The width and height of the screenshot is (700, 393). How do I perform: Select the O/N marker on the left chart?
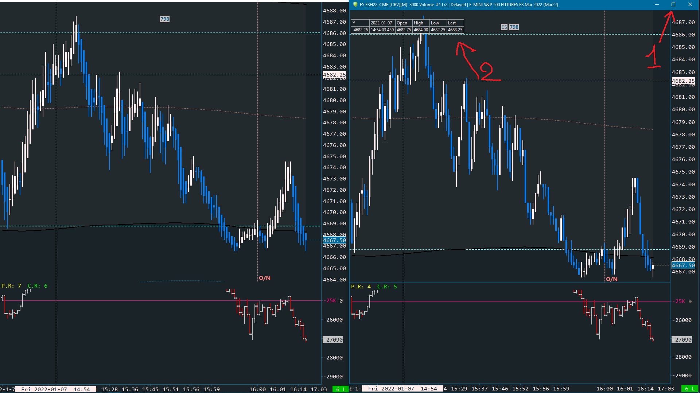pos(265,278)
